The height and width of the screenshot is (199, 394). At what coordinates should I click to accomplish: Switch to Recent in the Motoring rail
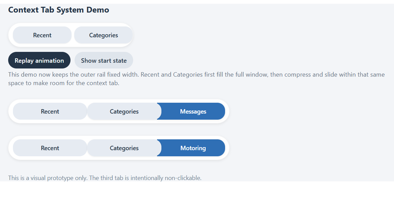tap(50, 148)
